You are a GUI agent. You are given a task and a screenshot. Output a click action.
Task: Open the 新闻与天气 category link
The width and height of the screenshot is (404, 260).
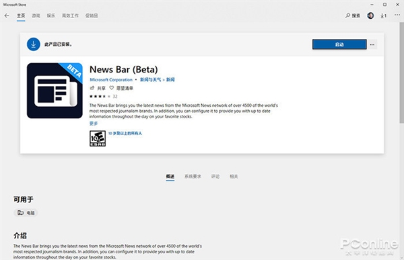(x=150, y=80)
